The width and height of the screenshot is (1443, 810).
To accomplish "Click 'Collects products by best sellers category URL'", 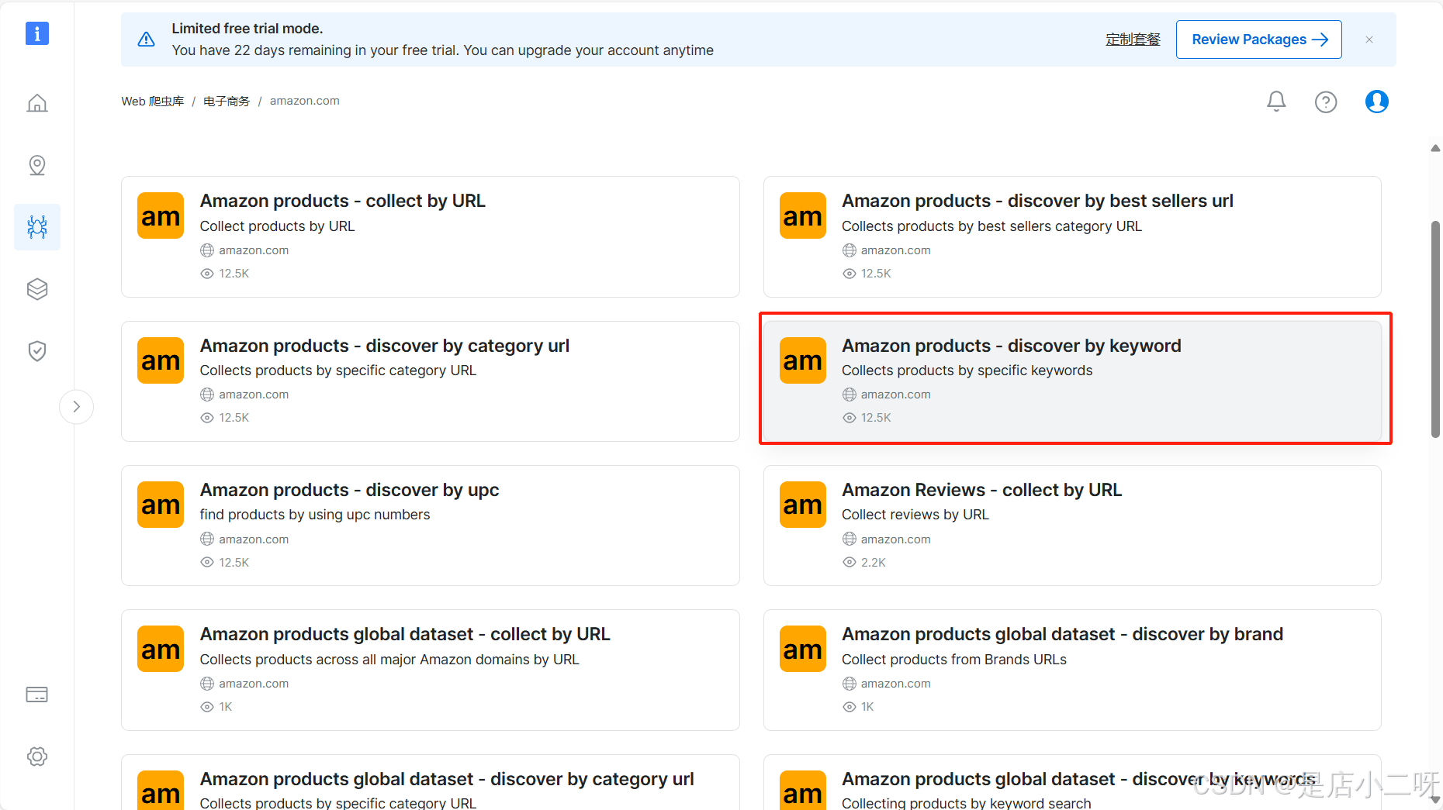I will pyautogui.click(x=991, y=226).
